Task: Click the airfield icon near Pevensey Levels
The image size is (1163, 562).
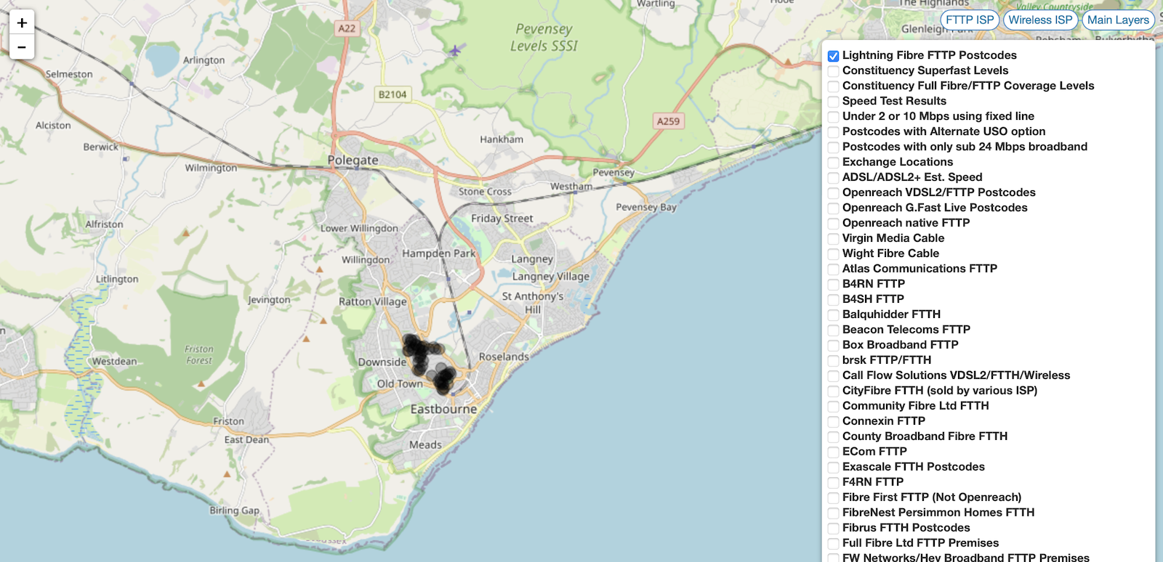Action: point(455,50)
